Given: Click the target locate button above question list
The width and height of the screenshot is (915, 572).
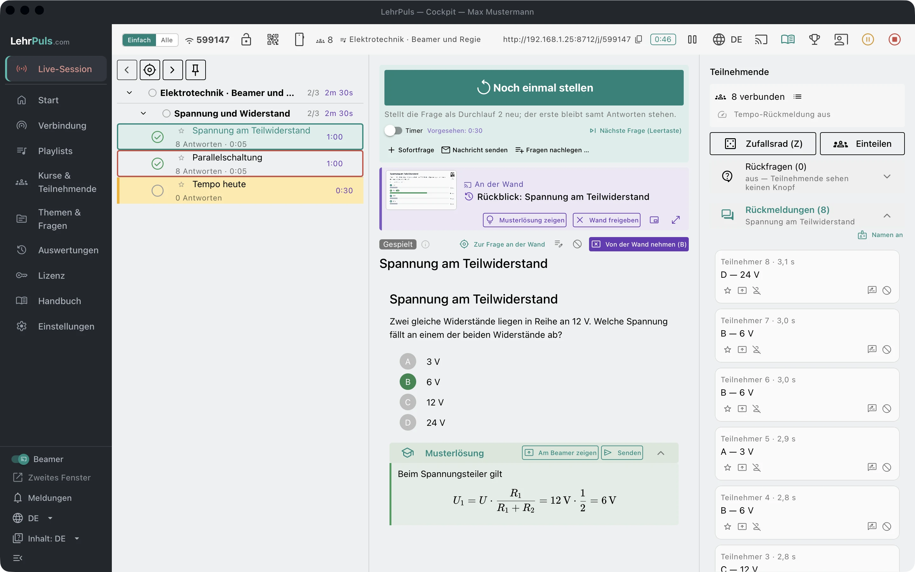Looking at the screenshot, I should pyautogui.click(x=150, y=70).
